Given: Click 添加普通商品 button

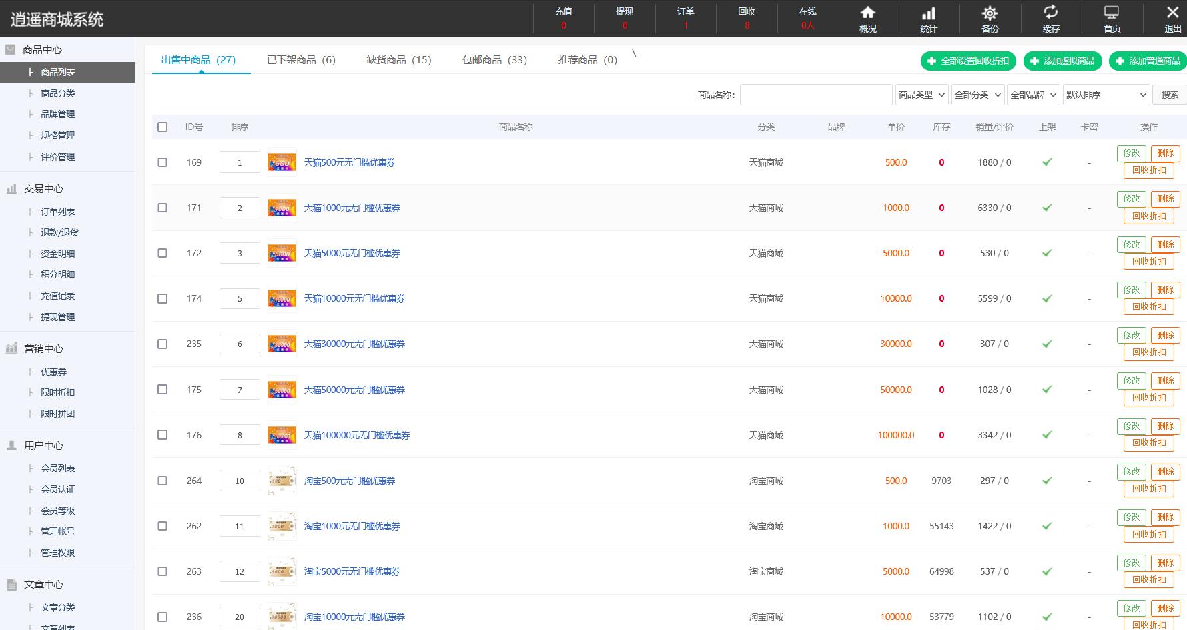Looking at the screenshot, I should [x=1148, y=61].
